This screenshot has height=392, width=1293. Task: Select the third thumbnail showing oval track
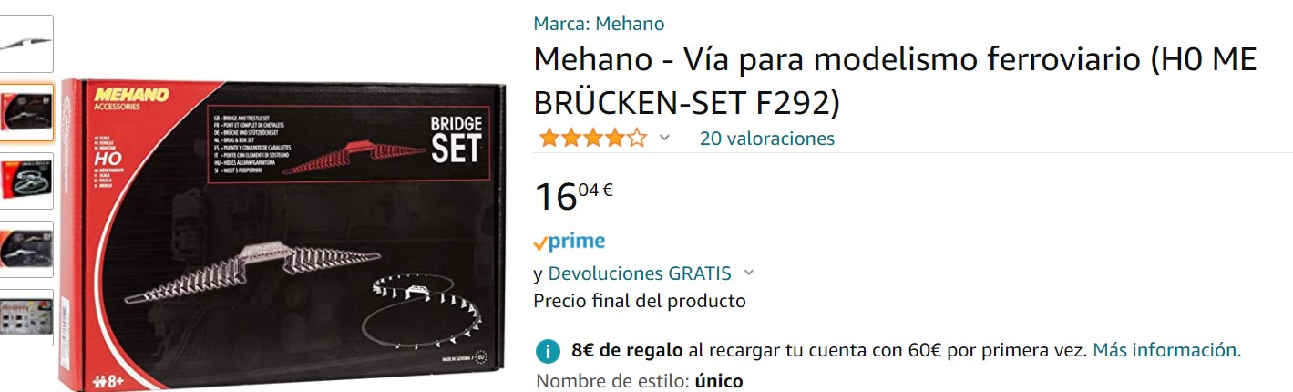pyautogui.click(x=26, y=181)
